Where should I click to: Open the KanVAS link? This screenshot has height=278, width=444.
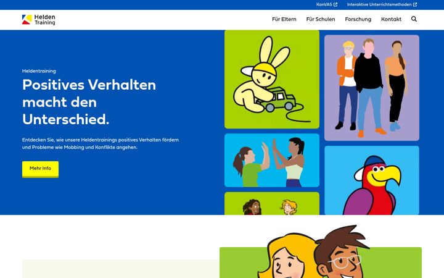click(326, 4)
